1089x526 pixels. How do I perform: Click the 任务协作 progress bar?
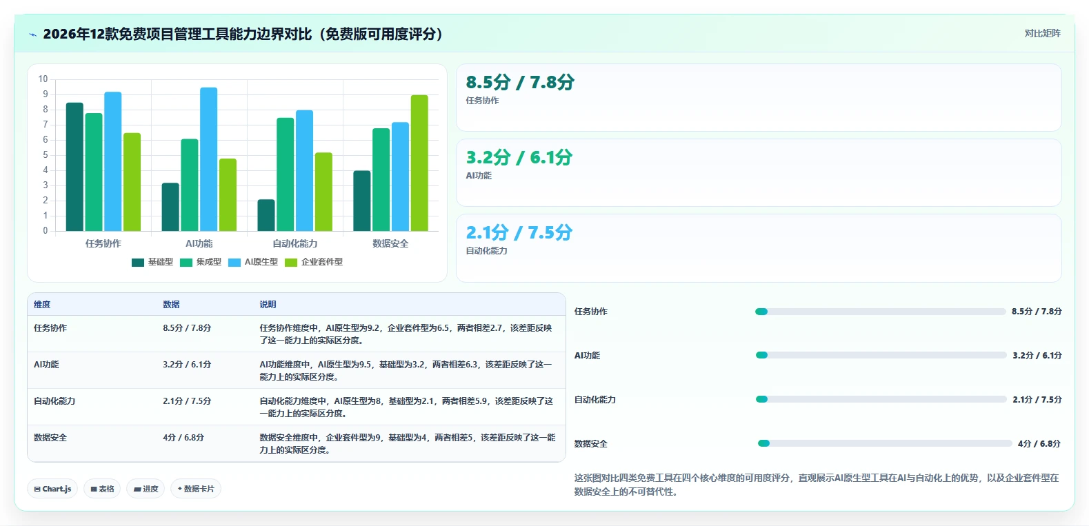coord(881,312)
